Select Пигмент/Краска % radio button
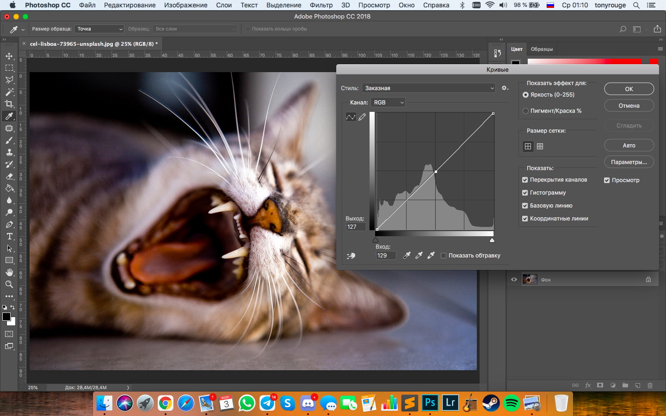Screen dimensions: 666x416 [525, 111]
